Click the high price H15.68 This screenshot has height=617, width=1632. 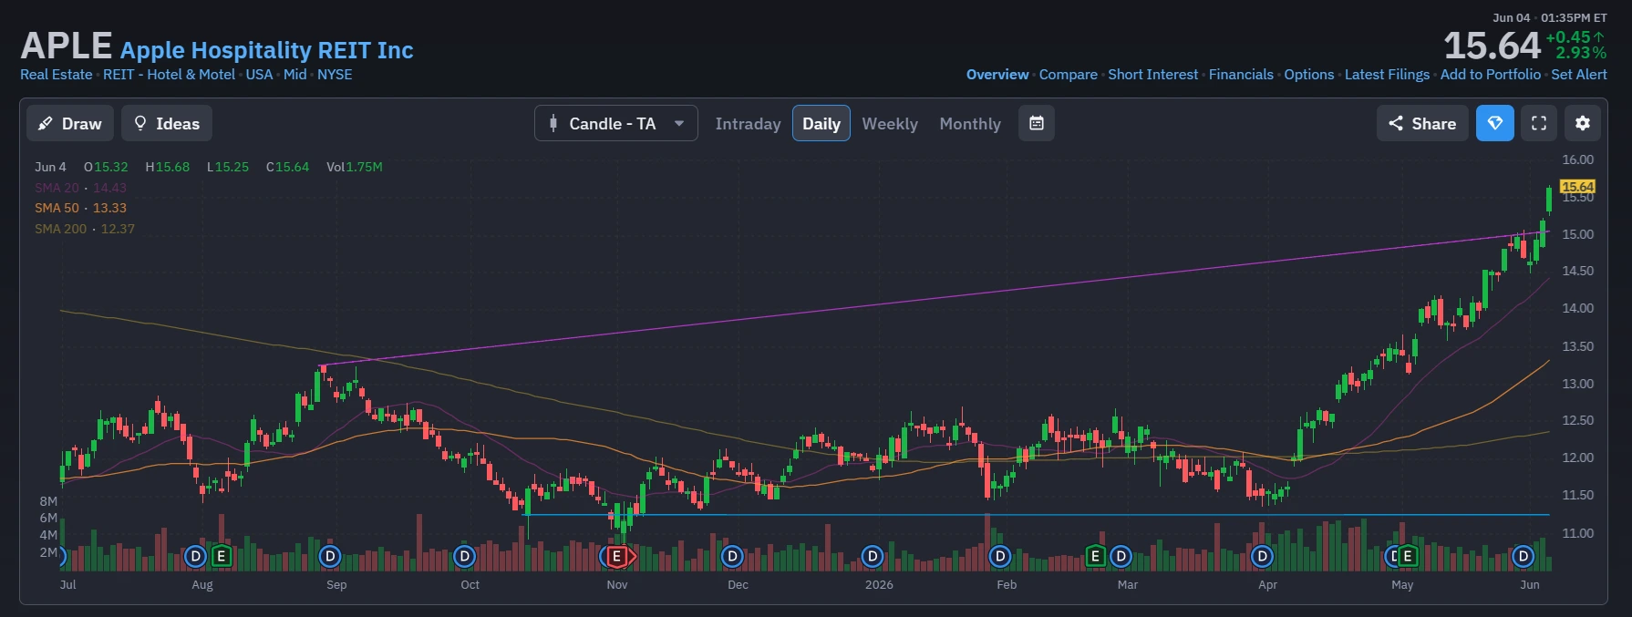168,167
